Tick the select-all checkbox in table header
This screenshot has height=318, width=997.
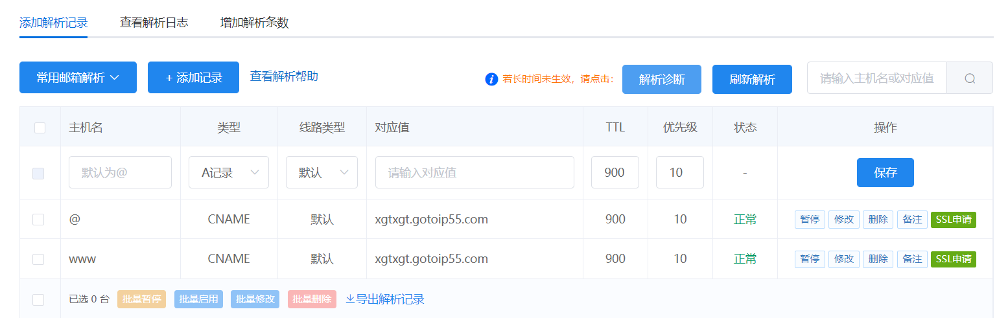[40, 128]
